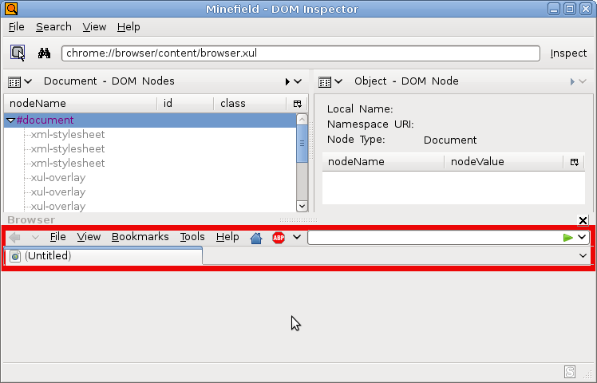
Task: Click the (Untitled) tab page favicon
Action: tap(15, 256)
